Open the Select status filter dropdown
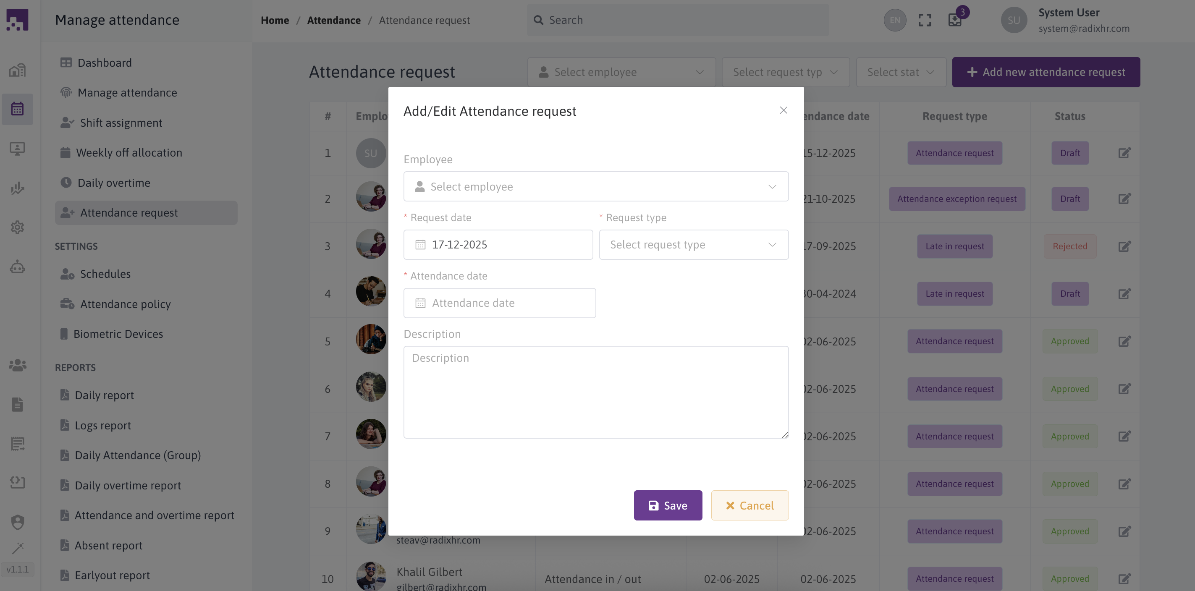 pyautogui.click(x=900, y=72)
